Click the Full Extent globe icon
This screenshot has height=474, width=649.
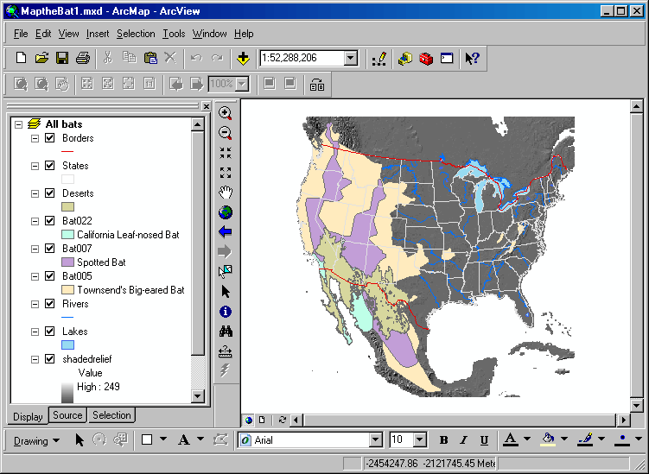click(x=226, y=212)
